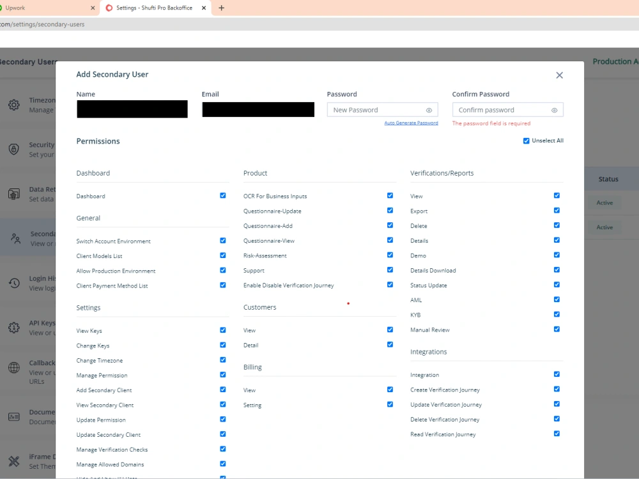
Task: Uncheck the Questionnaire-Add checkbox
Action: (390, 225)
